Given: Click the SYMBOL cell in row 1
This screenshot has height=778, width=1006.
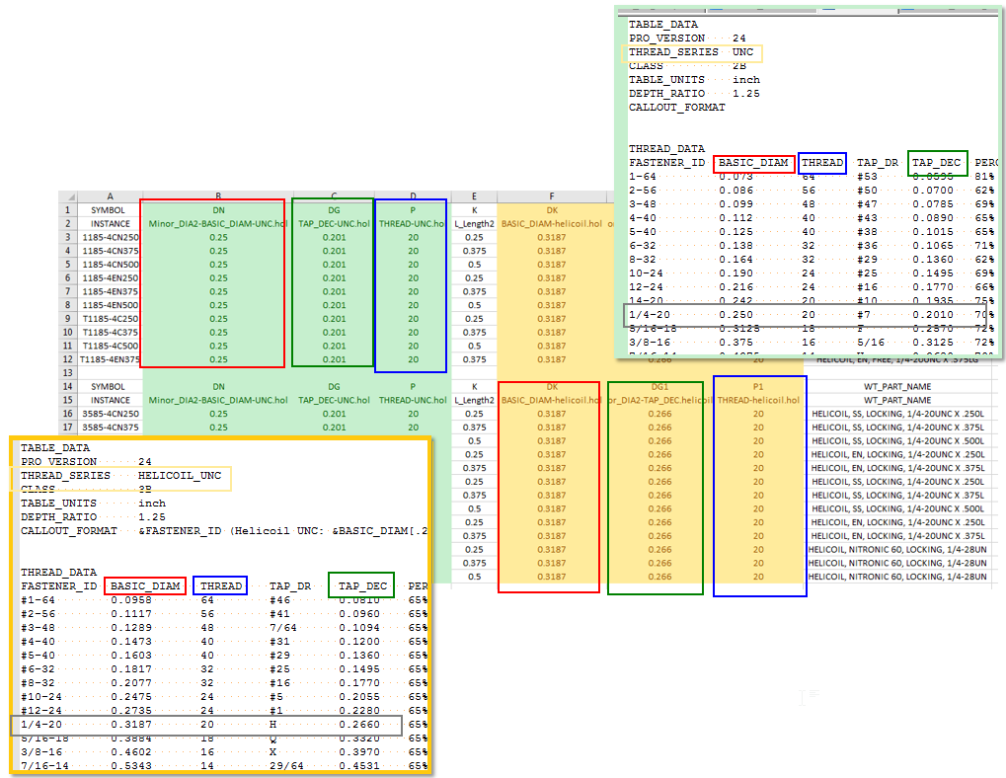Looking at the screenshot, I should pos(110,210).
